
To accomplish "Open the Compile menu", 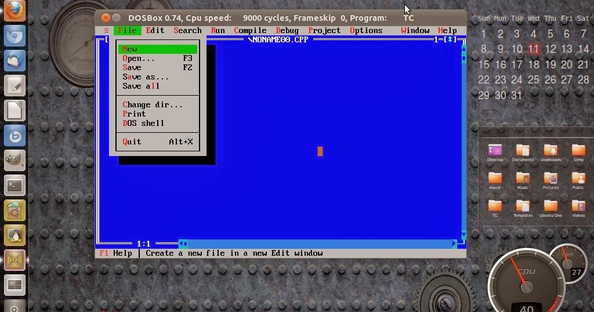I will tap(250, 30).
